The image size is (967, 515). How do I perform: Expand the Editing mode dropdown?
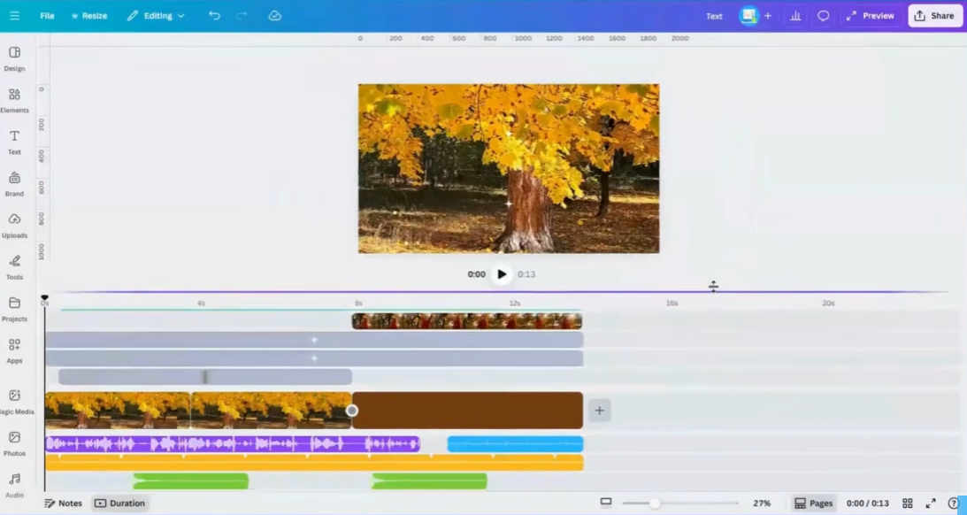point(156,15)
